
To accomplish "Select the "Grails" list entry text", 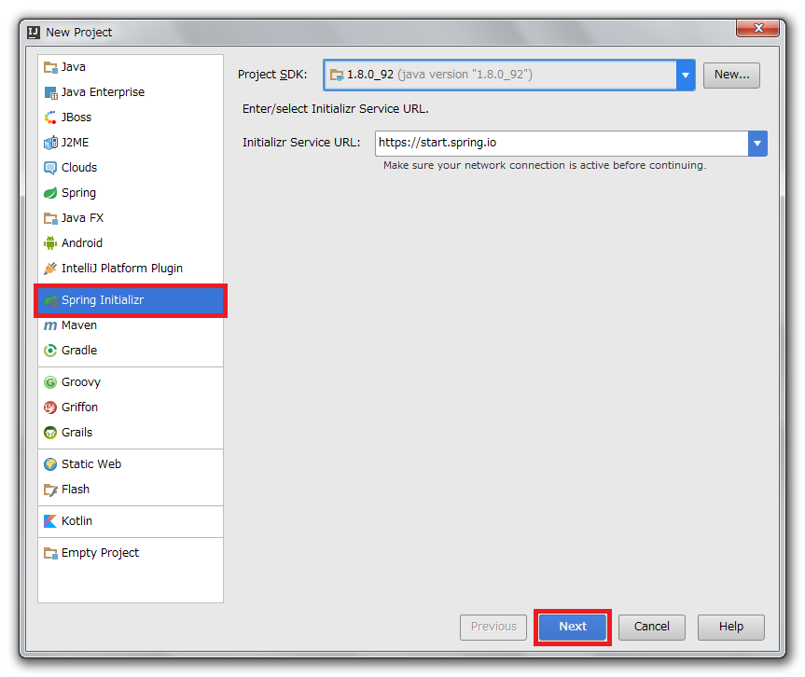I will click(77, 433).
